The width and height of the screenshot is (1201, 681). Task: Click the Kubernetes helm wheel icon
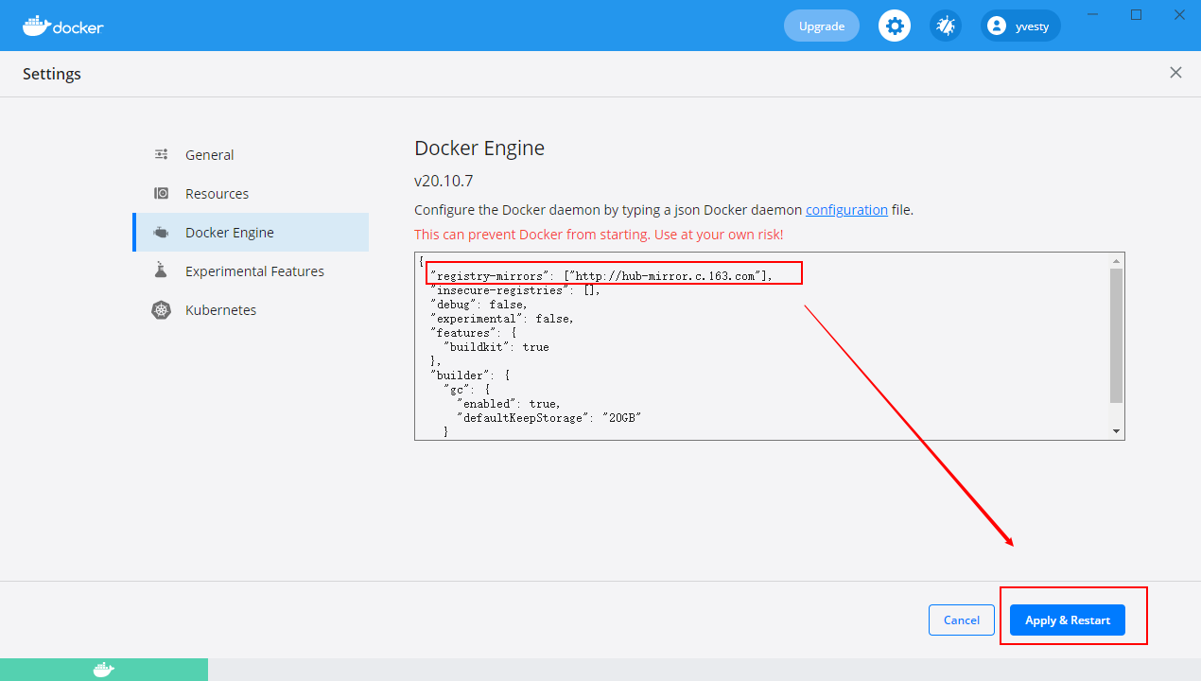161,309
